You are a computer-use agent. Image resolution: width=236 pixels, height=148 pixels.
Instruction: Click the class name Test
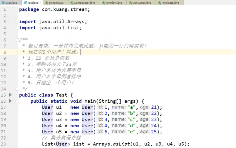pyautogui.click(x=62, y=95)
